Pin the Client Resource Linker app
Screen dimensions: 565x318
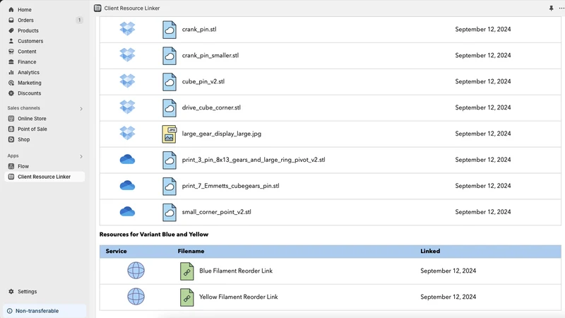coord(552,8)
